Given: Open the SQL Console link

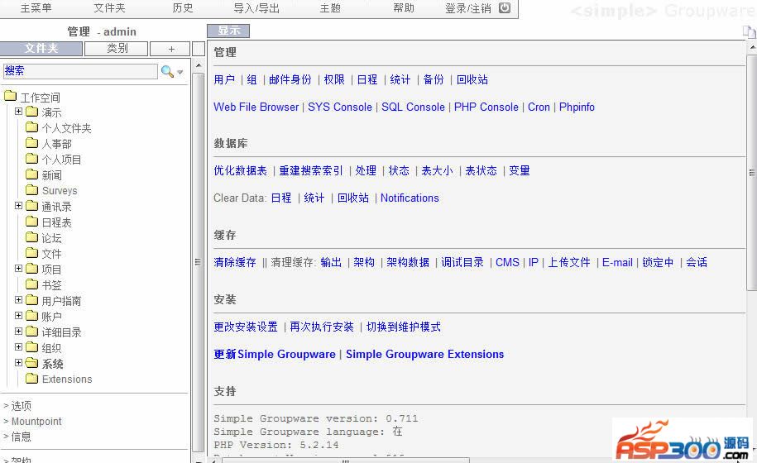Looking at the screenshot, I should (x=413, y=107).
